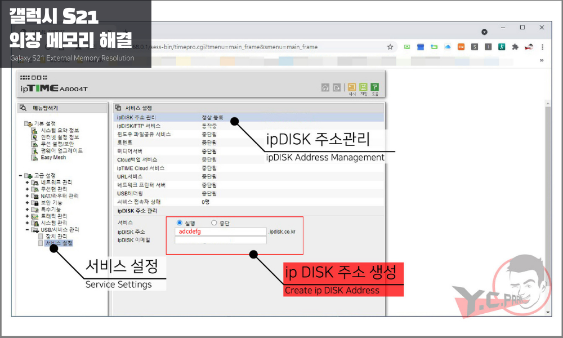Select the ipDISK 주소 관리 row
Viewport: 563px width, 338px height.
click(x=249, y=118)
